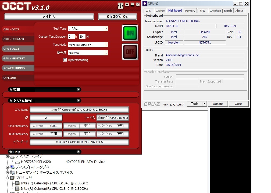Screen dimensions: 271x193
Task: Collapse the 監視 monitoring section
Action: click(x=78, y=89)
